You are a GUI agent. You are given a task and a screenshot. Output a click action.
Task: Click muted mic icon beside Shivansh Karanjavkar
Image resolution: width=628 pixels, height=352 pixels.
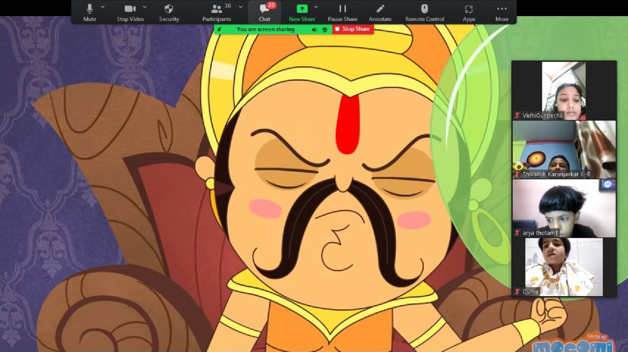pos(517,174)
